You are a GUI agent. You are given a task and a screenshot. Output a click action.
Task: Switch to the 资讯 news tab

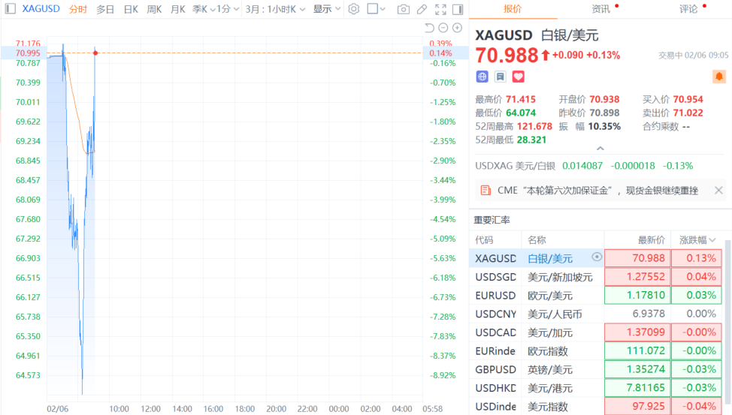pos(600,9)
